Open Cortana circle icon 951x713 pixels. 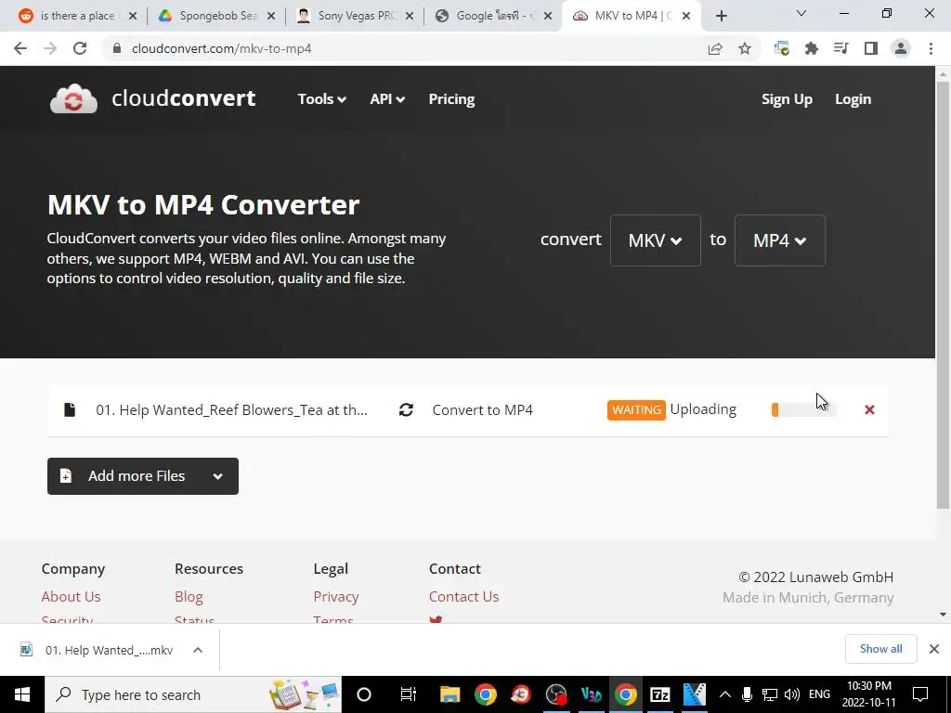tap(364, 694)
